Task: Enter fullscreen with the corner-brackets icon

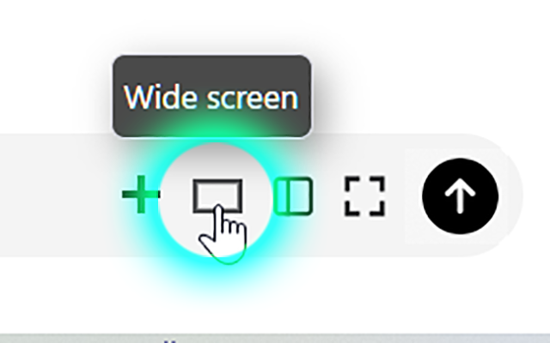Action: click(364, 196)
